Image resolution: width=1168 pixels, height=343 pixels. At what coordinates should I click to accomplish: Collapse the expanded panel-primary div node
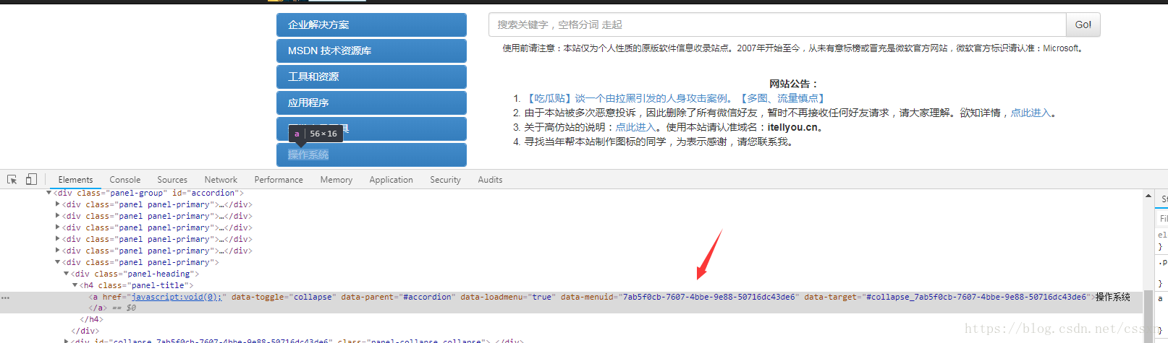pyautogui.click(x=58, y=262)
